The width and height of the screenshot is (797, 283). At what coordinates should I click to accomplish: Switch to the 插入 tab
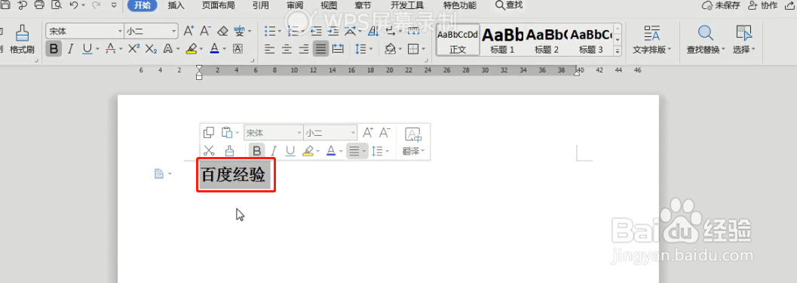pos(176,5)
